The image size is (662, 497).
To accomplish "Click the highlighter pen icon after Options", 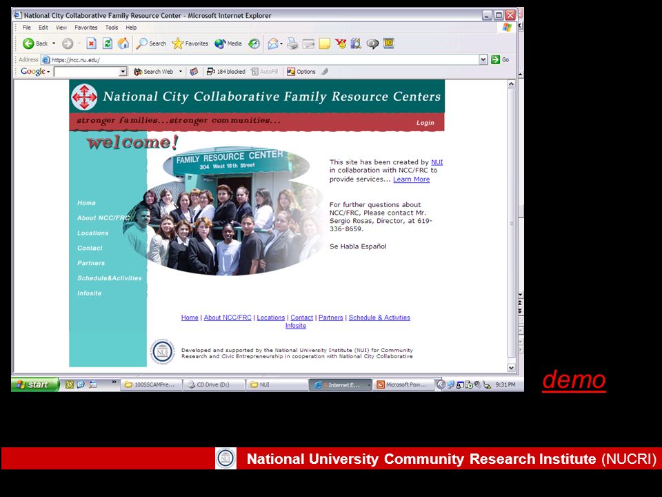I will 325,72.
